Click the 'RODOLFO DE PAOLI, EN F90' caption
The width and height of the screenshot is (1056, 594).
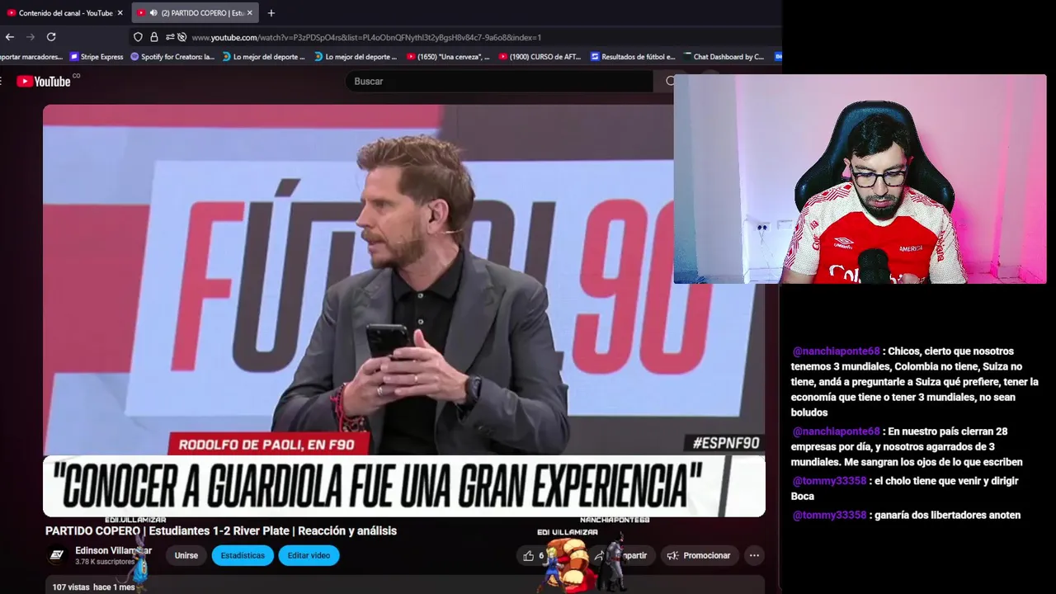tap(266, 445)
